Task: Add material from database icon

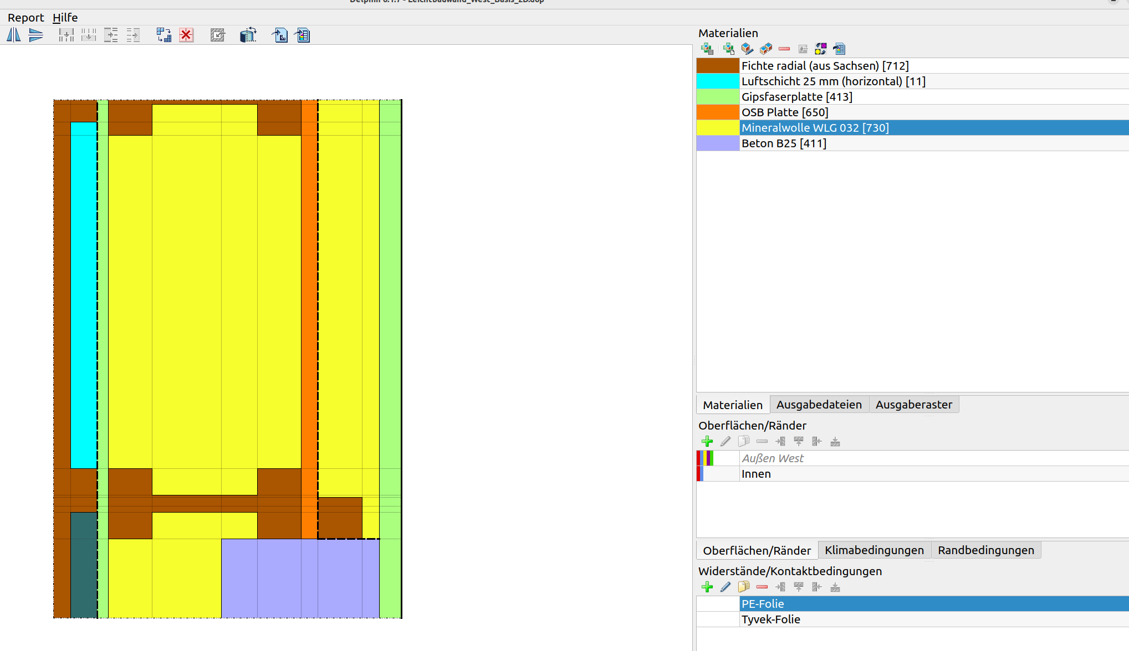Action: pyautogui.click(x=707, y=49)
